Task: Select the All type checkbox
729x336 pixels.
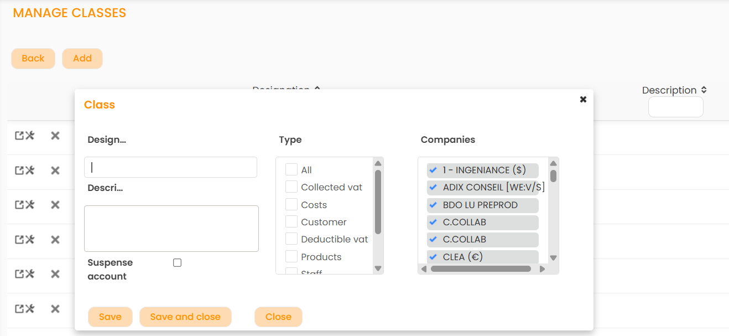Action: (x=291, y=170)
